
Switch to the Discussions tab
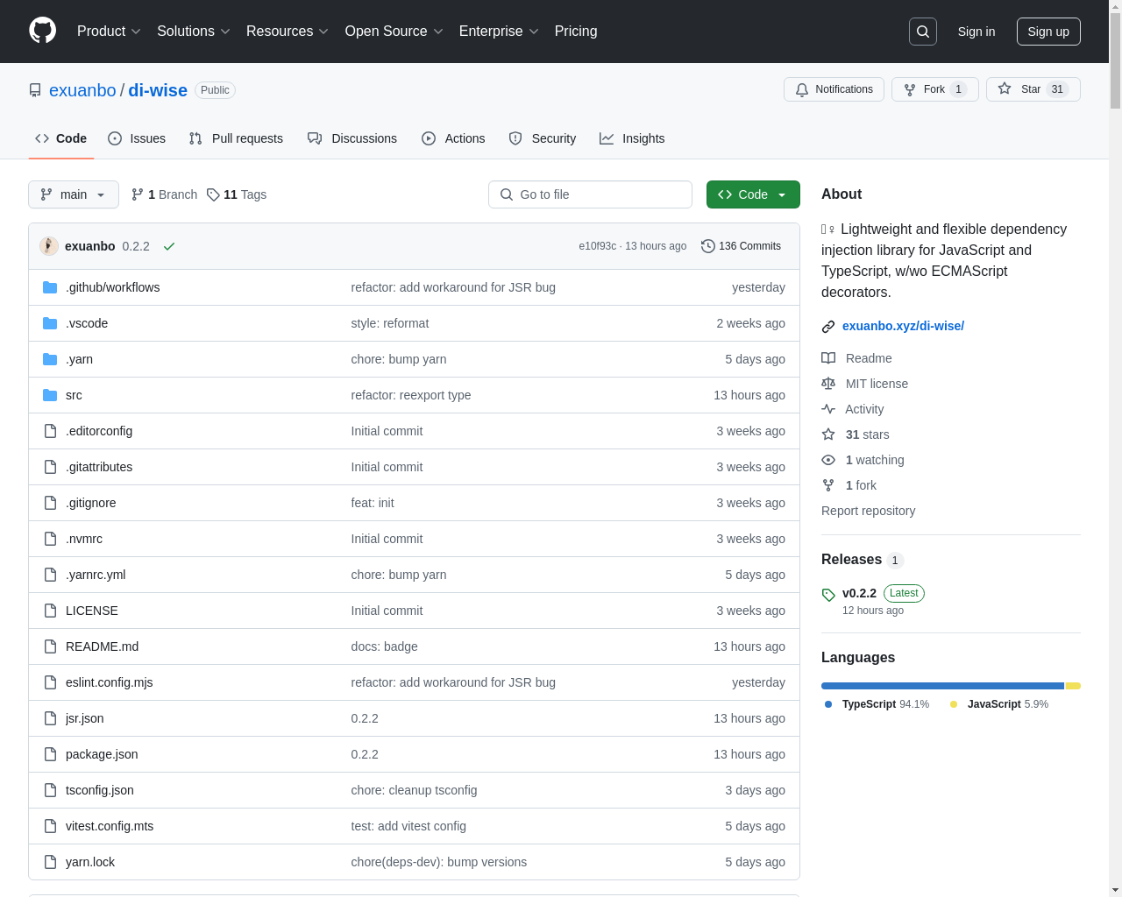(x=352, y=138)
